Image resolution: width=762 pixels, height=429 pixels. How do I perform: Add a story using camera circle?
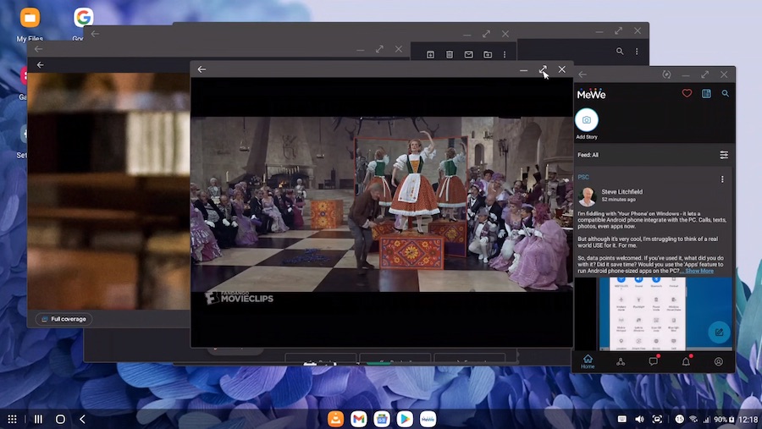pyautogui.click(x=587, y=120)
